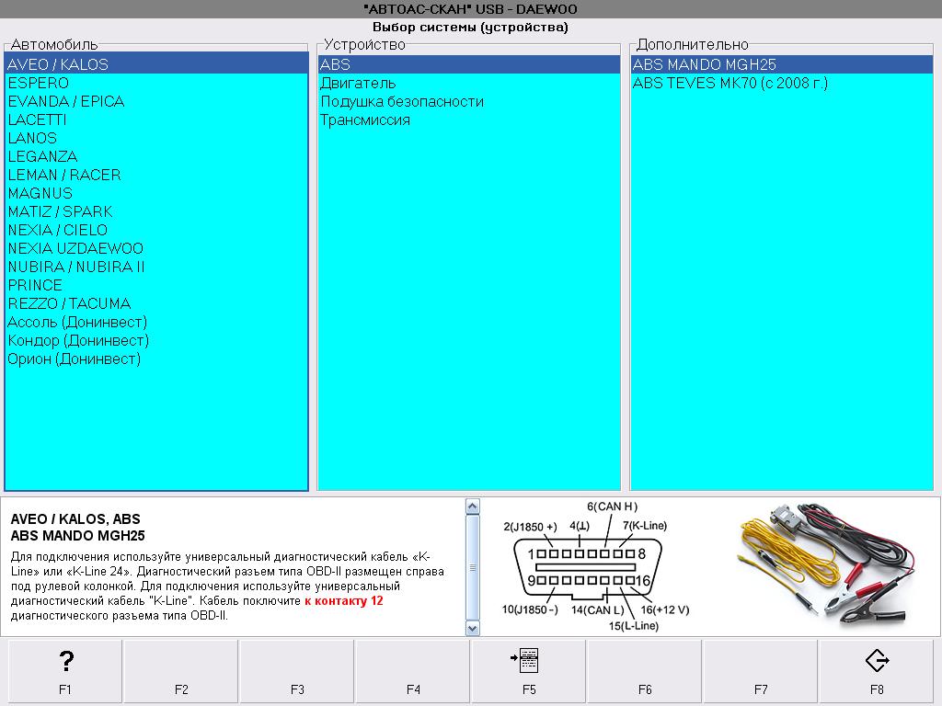Viewport: 942px width, 706px height.
Task: Click the 'AVEO / KALOS, ABS' description heading
Action: coord(75,519)
